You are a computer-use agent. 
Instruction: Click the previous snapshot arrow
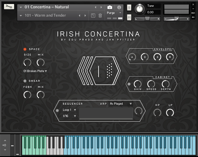pyautogui.click(x=80, y=15)
